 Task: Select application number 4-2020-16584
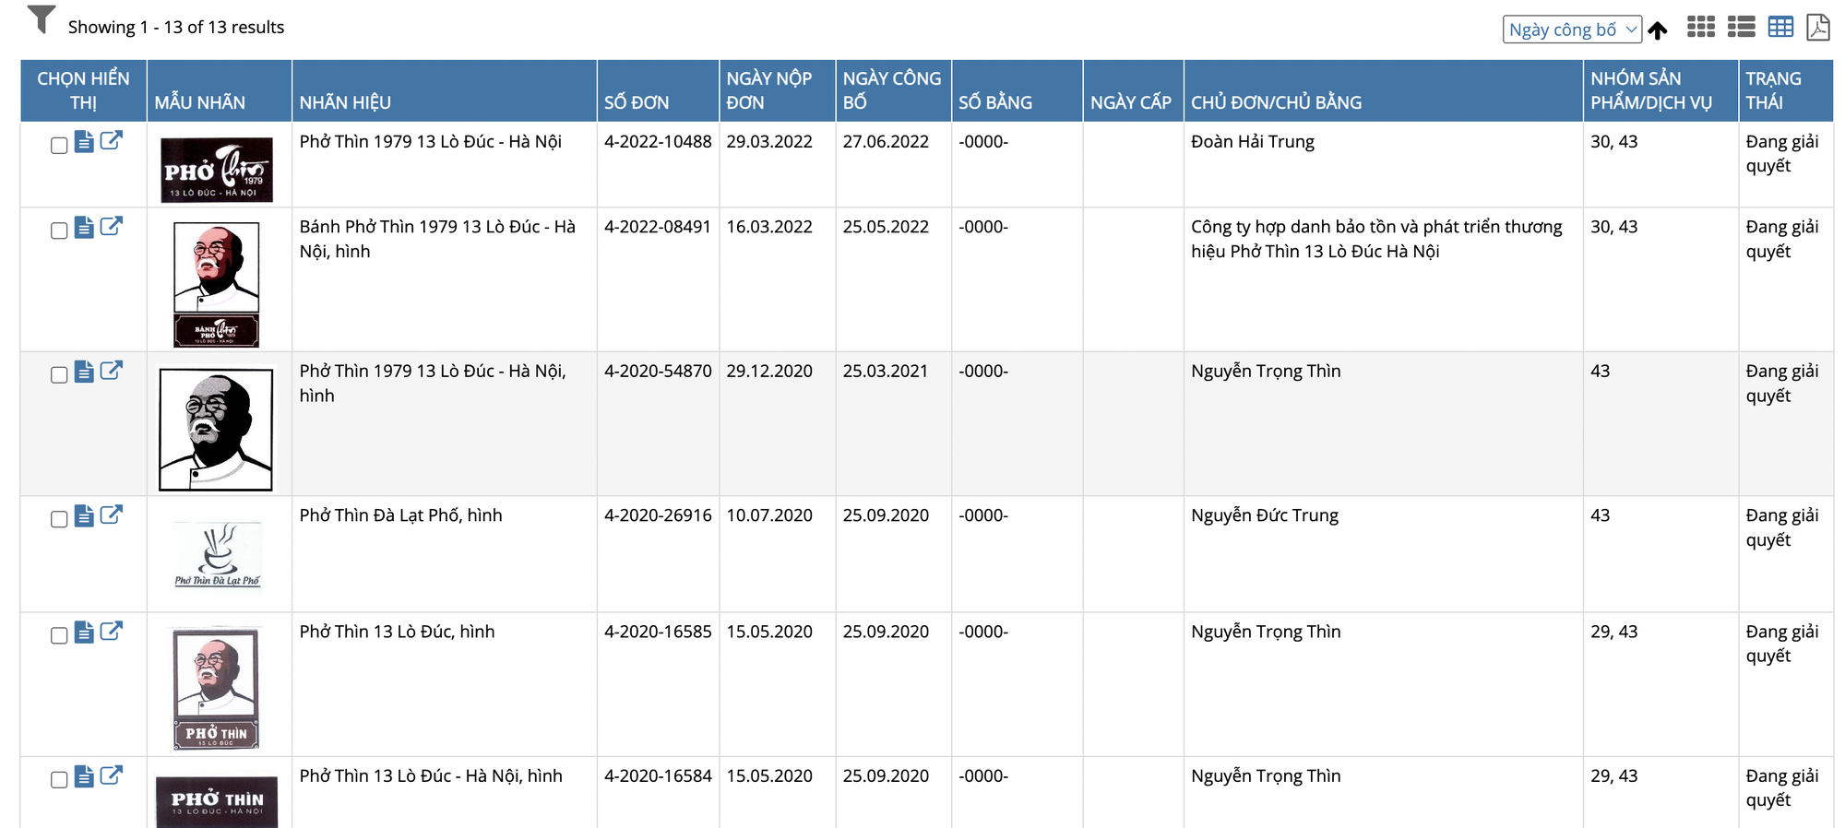[658, 775]
